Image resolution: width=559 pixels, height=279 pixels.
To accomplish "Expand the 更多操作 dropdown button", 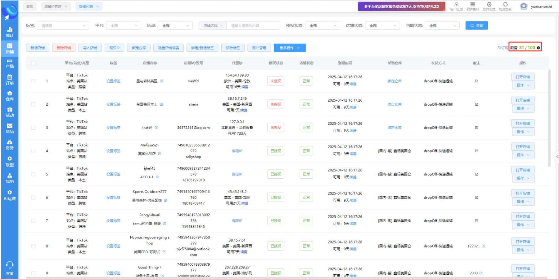I will pos(289,48).
